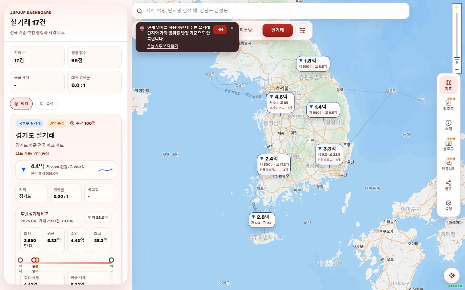Open 설정 gear in right sidebar

tap(449, 205)
